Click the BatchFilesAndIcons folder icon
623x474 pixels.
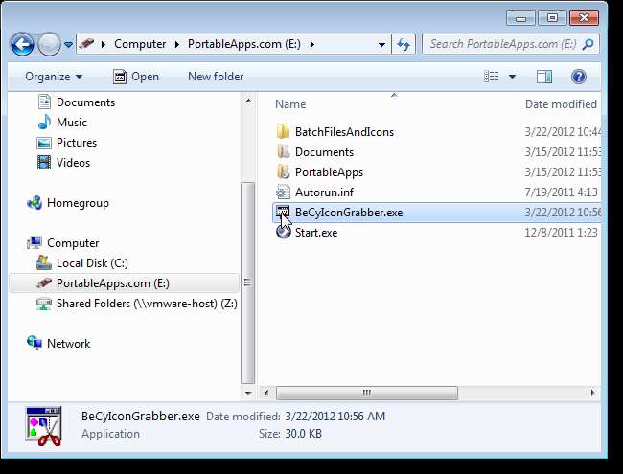click(283, 131)
